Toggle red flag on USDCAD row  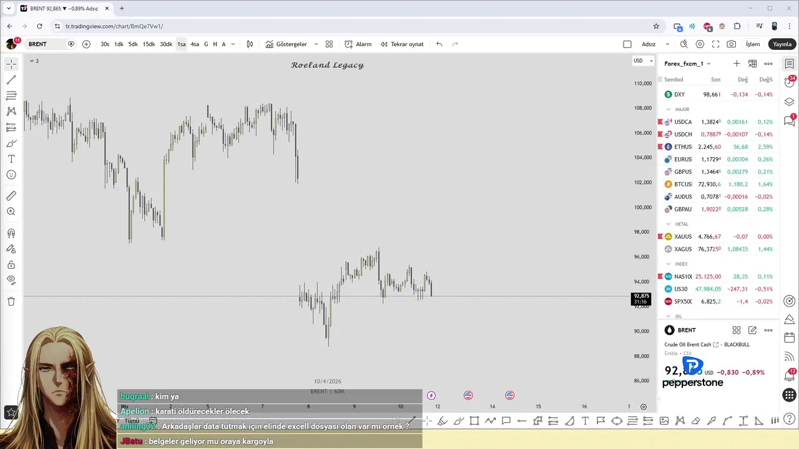(660, 122)
